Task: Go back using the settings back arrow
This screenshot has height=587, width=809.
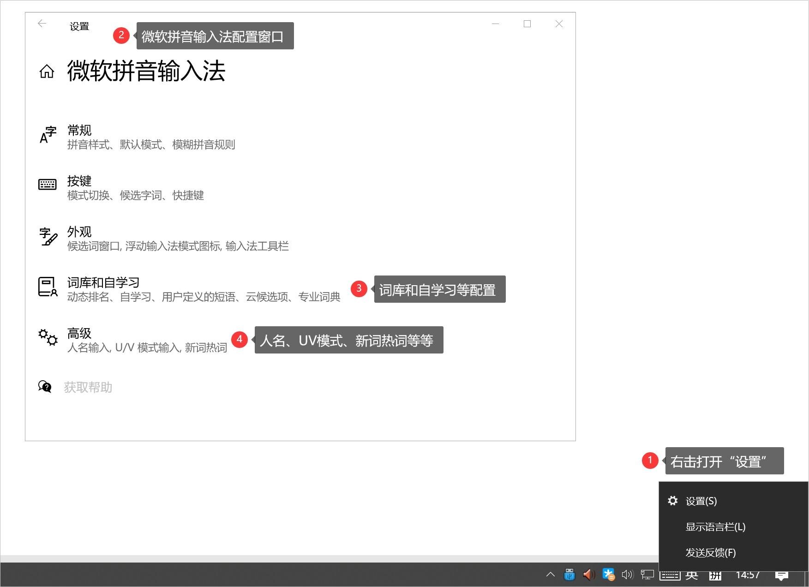Action: [42, 24]
